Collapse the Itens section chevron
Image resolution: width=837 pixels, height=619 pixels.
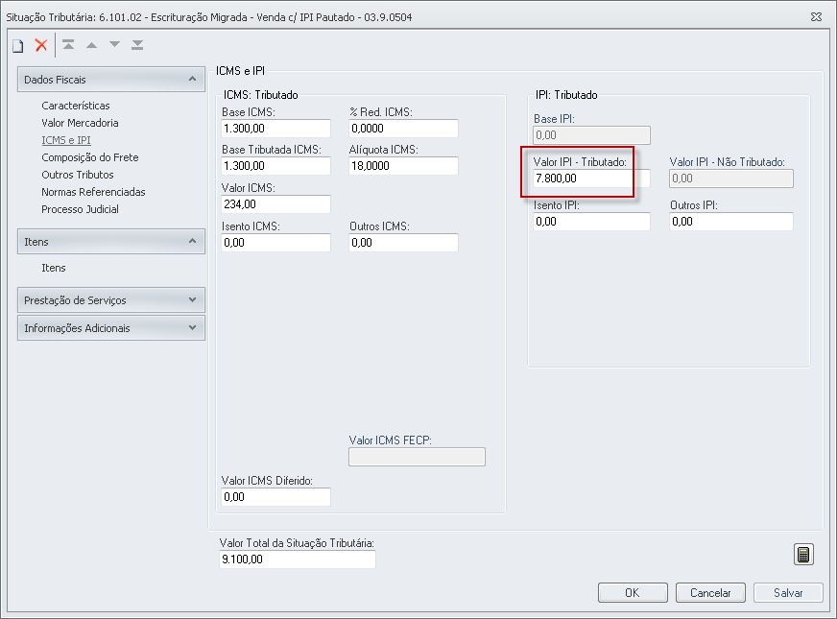(x=193, y=242)
